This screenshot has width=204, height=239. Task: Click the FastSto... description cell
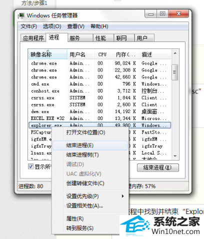154,132
